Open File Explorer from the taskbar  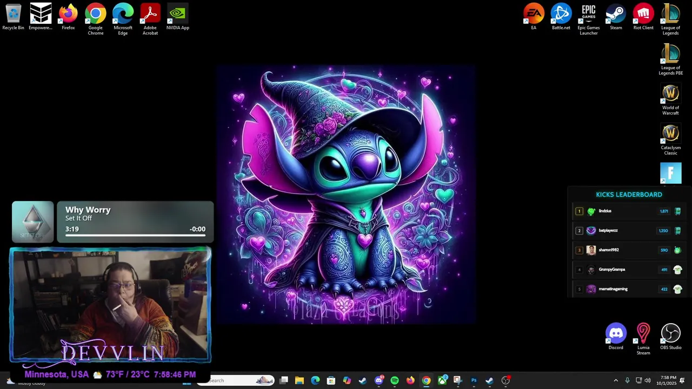(x=300, y=380)
